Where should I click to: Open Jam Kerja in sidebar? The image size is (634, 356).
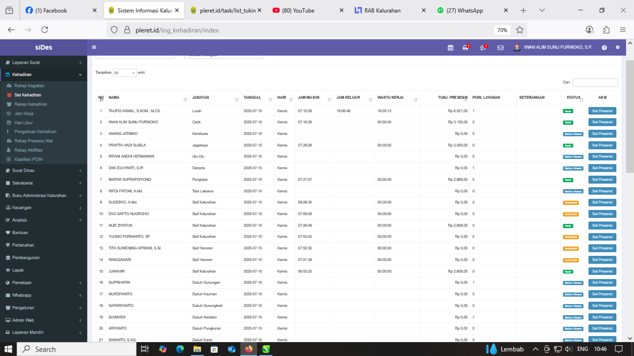tap(24, 114)
